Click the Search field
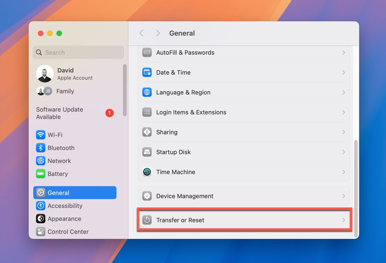 pyautogui.click(x=78, y=52)
